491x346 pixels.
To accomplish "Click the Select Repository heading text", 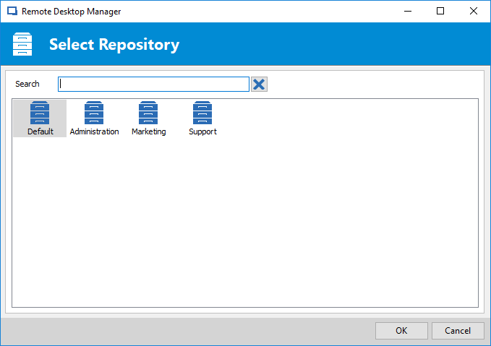I will pyautogui.click(x=114, y=44).
